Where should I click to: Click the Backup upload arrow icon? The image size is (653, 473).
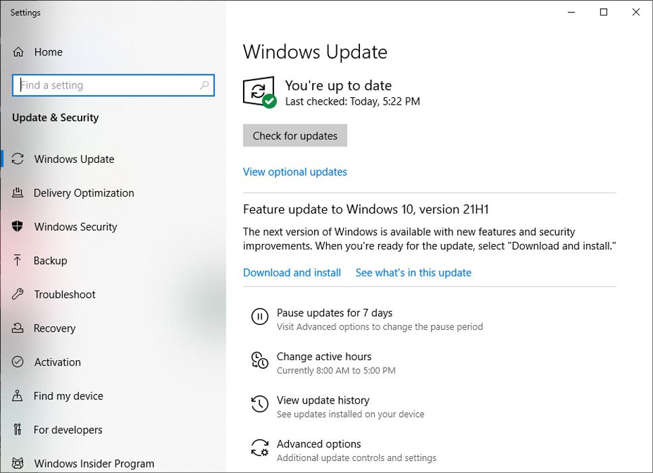click(18, 260)
